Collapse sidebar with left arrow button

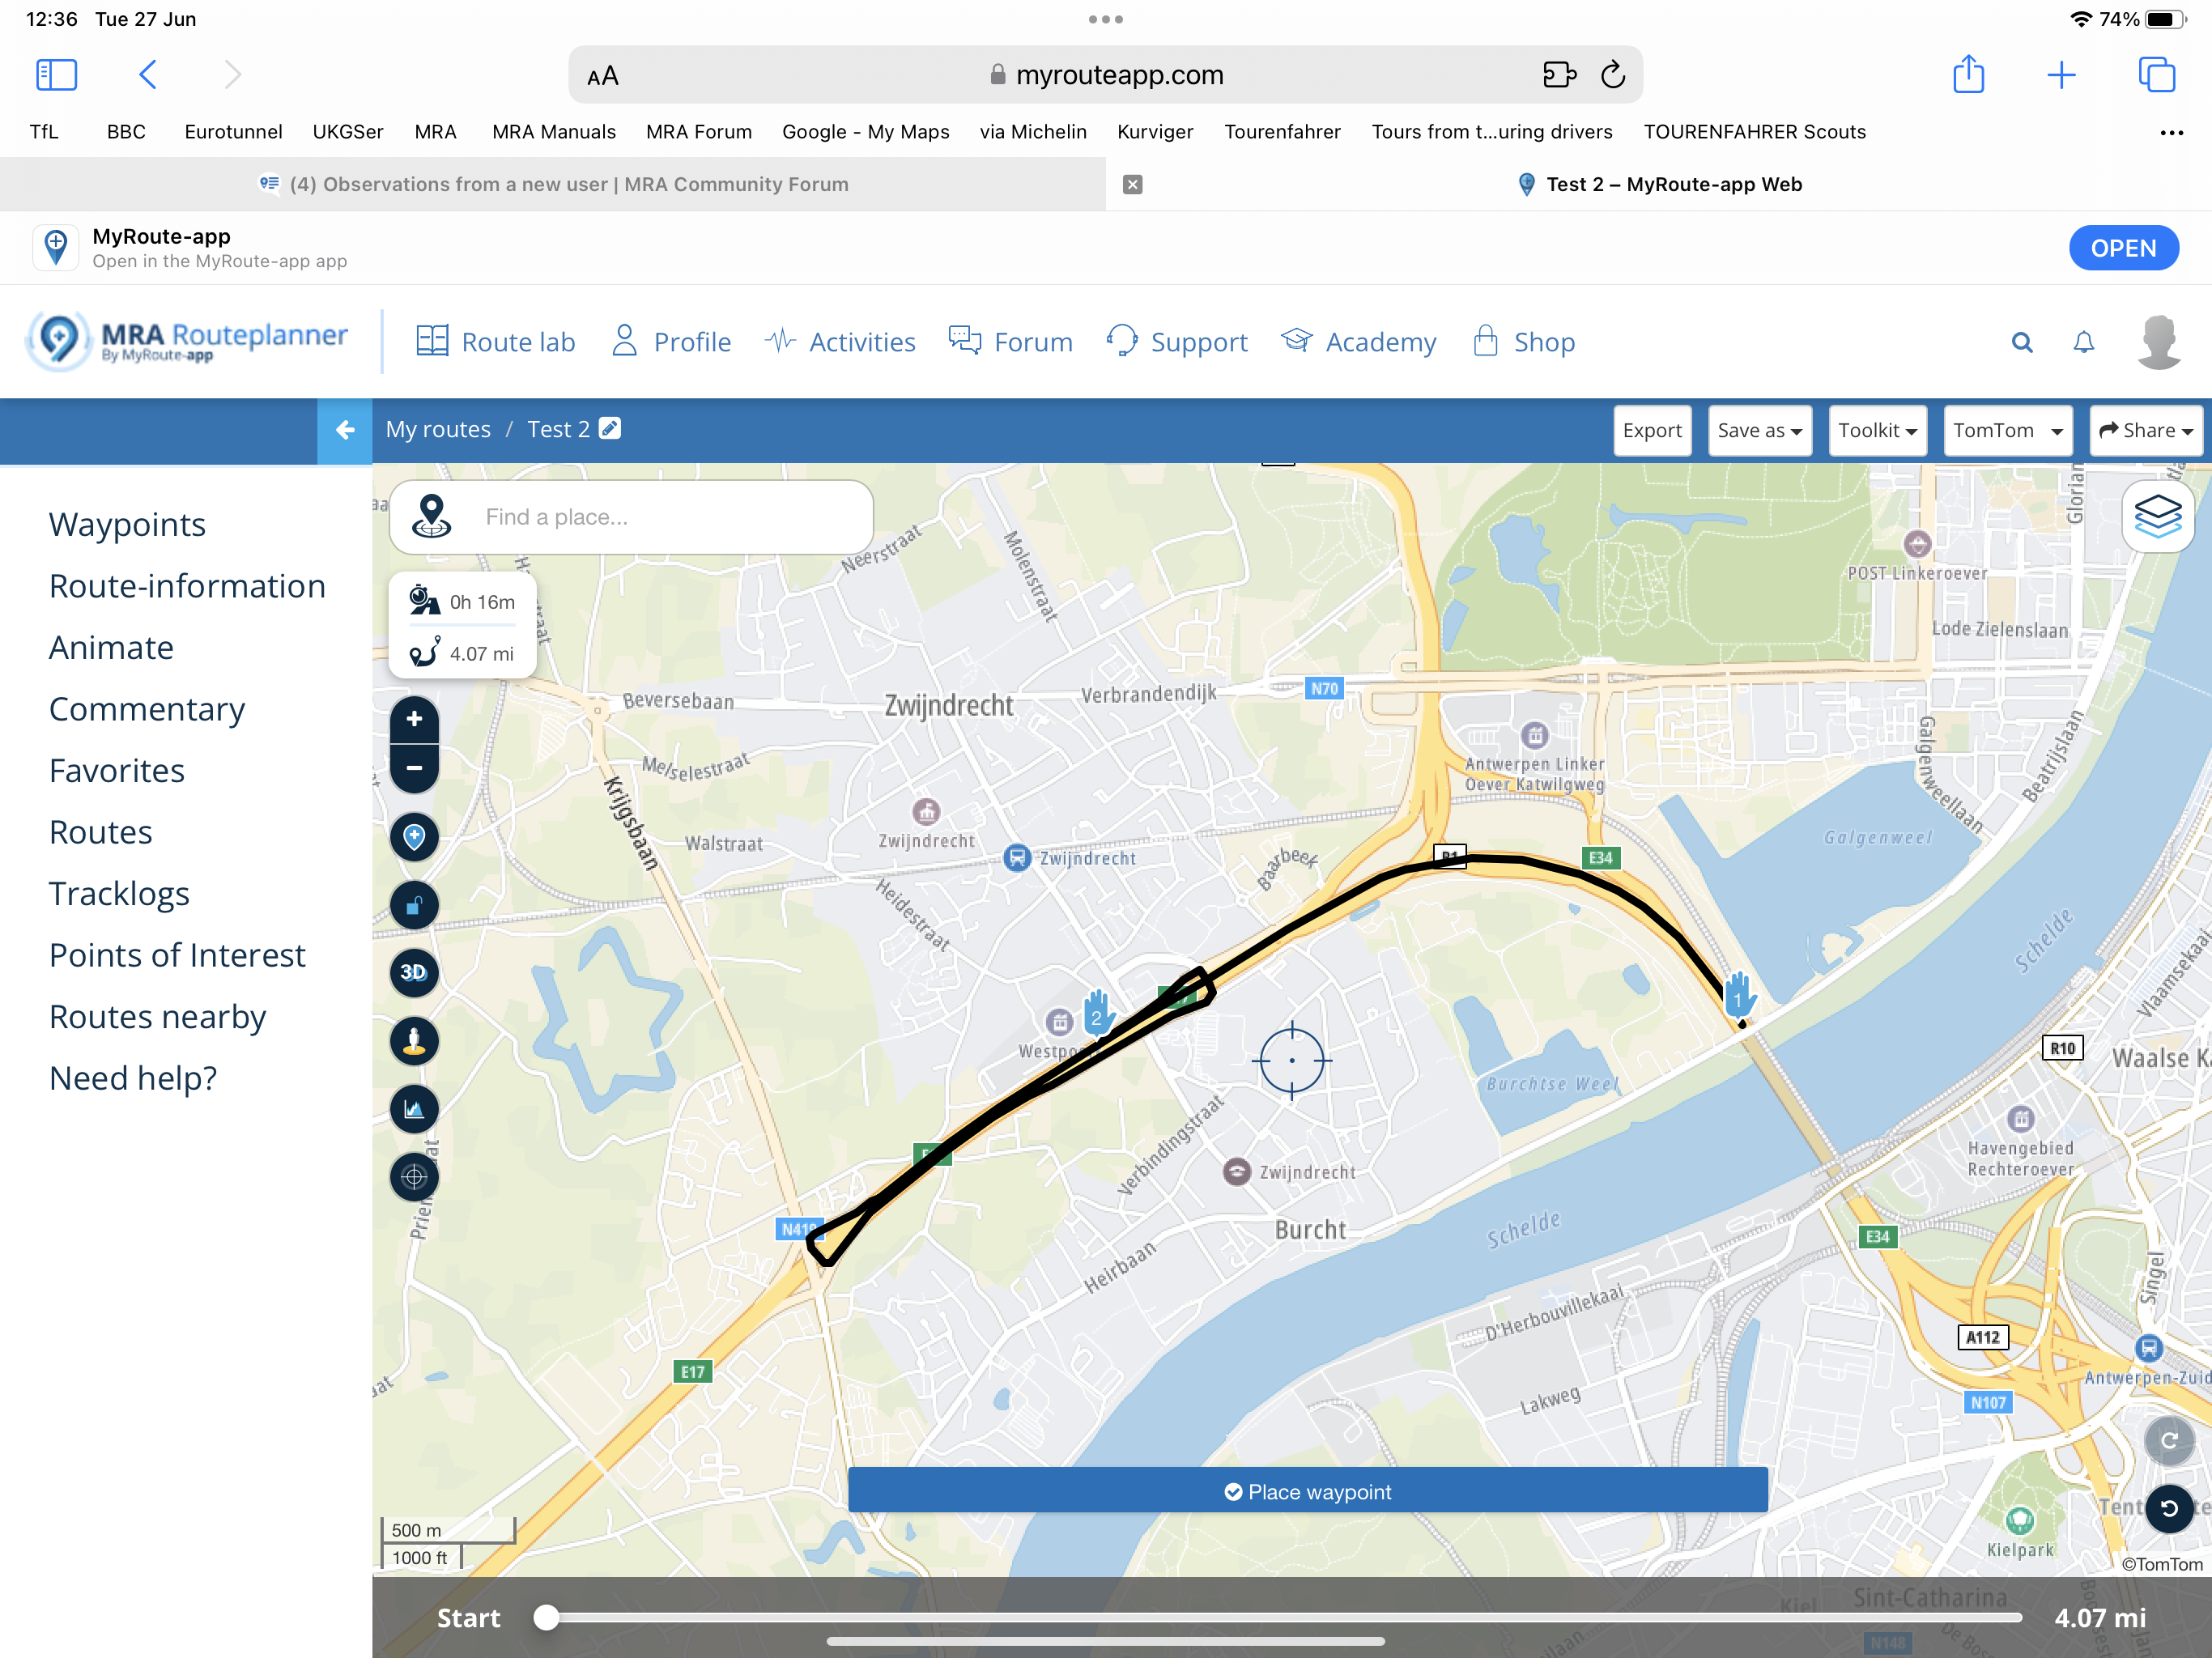345,430
